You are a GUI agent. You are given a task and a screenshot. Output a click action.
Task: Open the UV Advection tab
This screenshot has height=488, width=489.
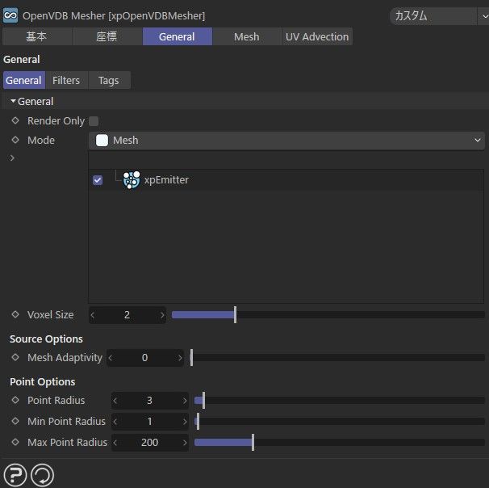(x=317, y=36)
